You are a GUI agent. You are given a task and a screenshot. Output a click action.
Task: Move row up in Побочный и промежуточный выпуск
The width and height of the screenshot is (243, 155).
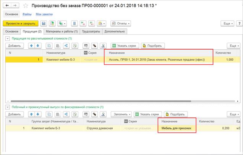pos(31,114)
